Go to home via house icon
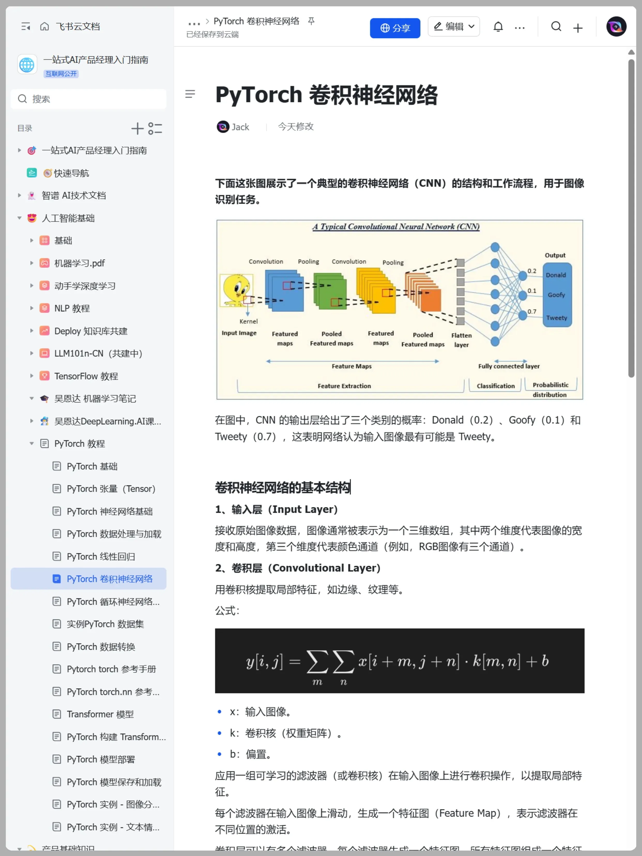 44,26
